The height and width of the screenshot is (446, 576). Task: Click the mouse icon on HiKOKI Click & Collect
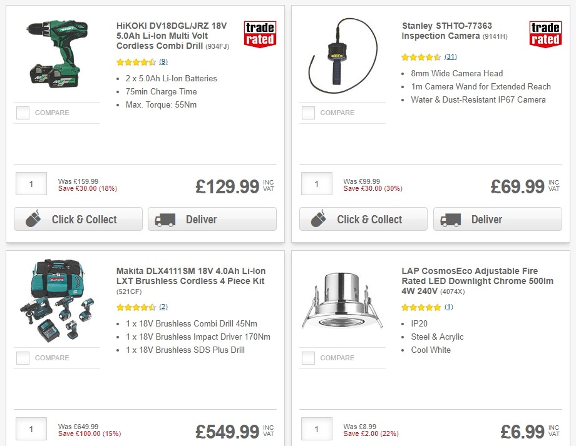coord(33,219)
